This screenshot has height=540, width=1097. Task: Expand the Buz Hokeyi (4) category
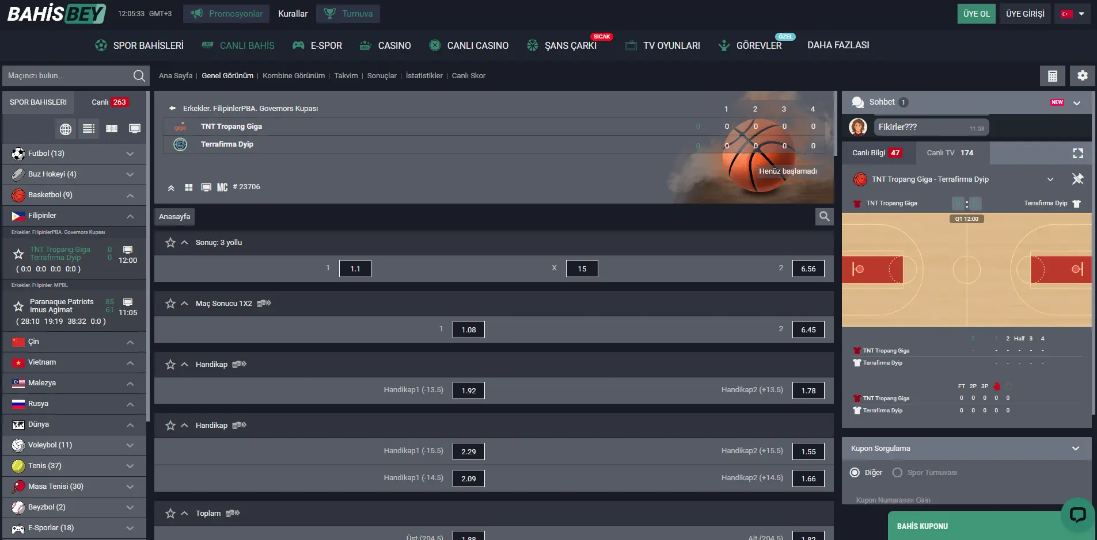pos(74,174)
